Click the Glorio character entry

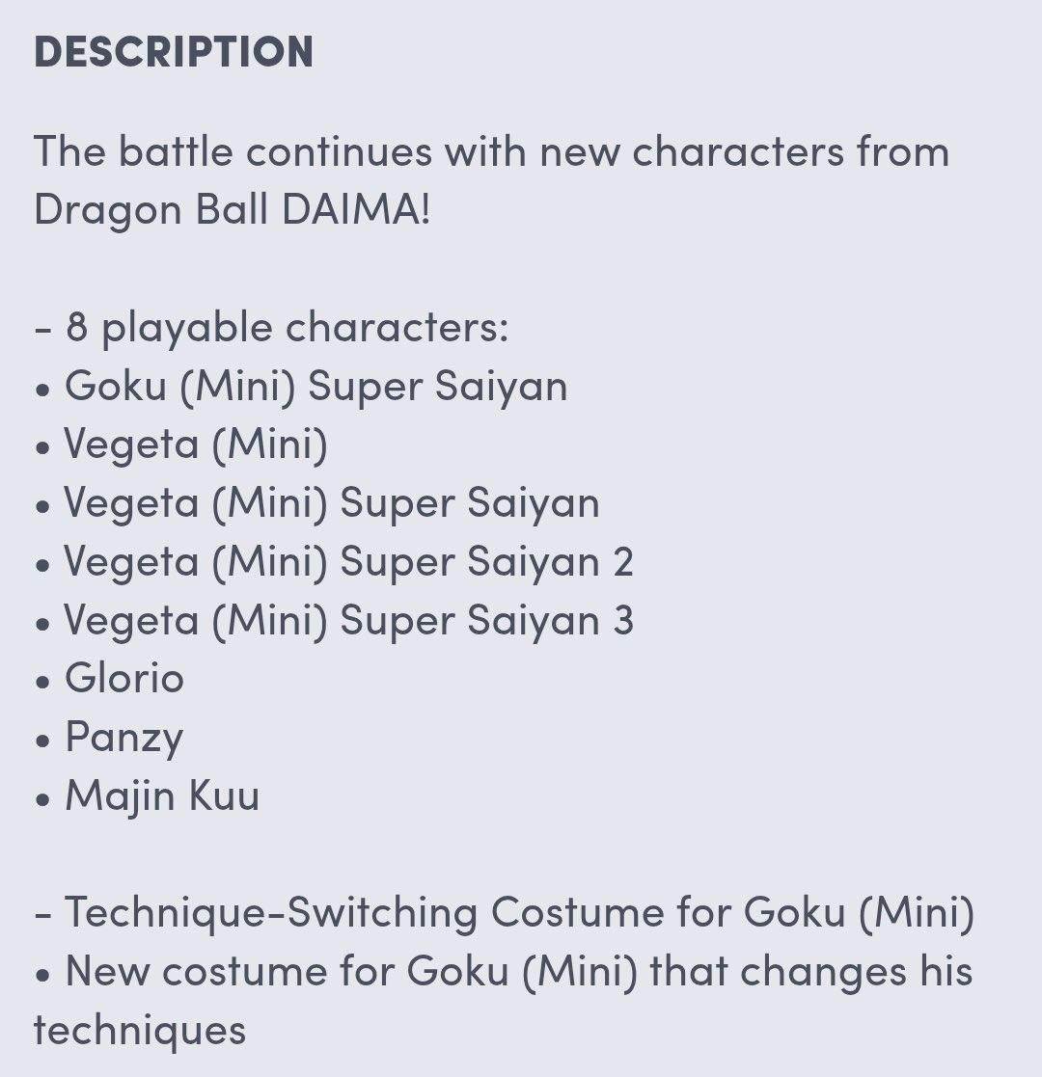124,679
